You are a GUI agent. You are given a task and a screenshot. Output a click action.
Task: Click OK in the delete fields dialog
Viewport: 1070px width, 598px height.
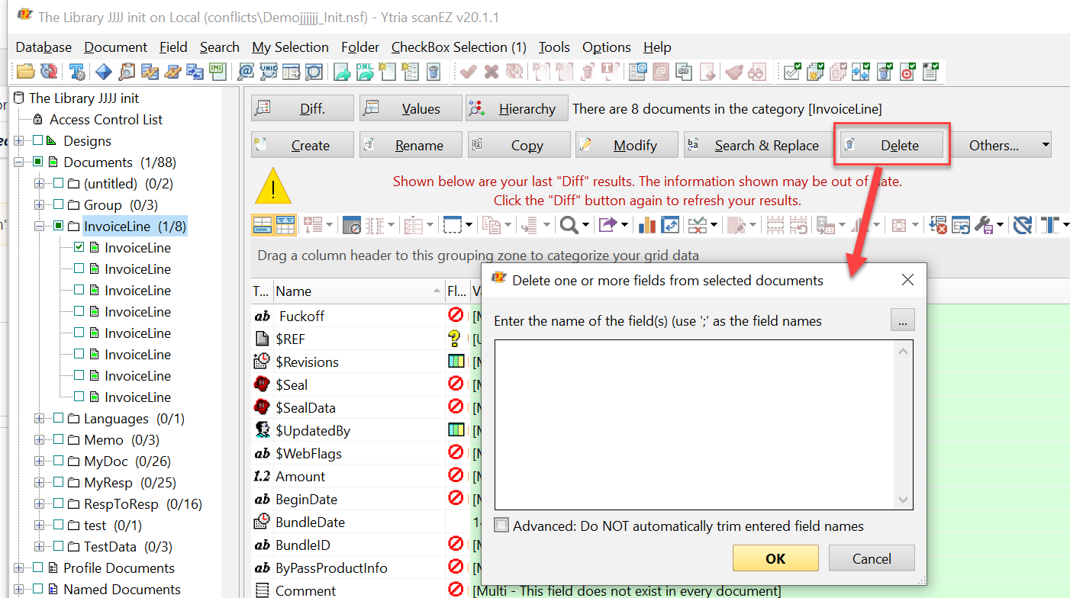coord(775,558)
